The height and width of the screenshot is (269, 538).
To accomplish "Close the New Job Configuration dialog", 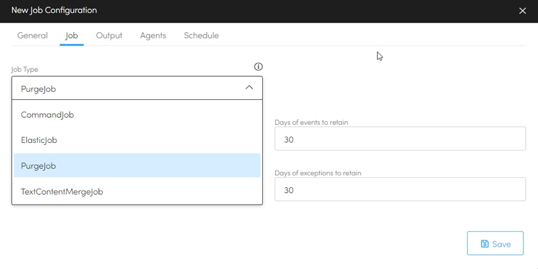I will pyautogui.click(x=522, y=11).
